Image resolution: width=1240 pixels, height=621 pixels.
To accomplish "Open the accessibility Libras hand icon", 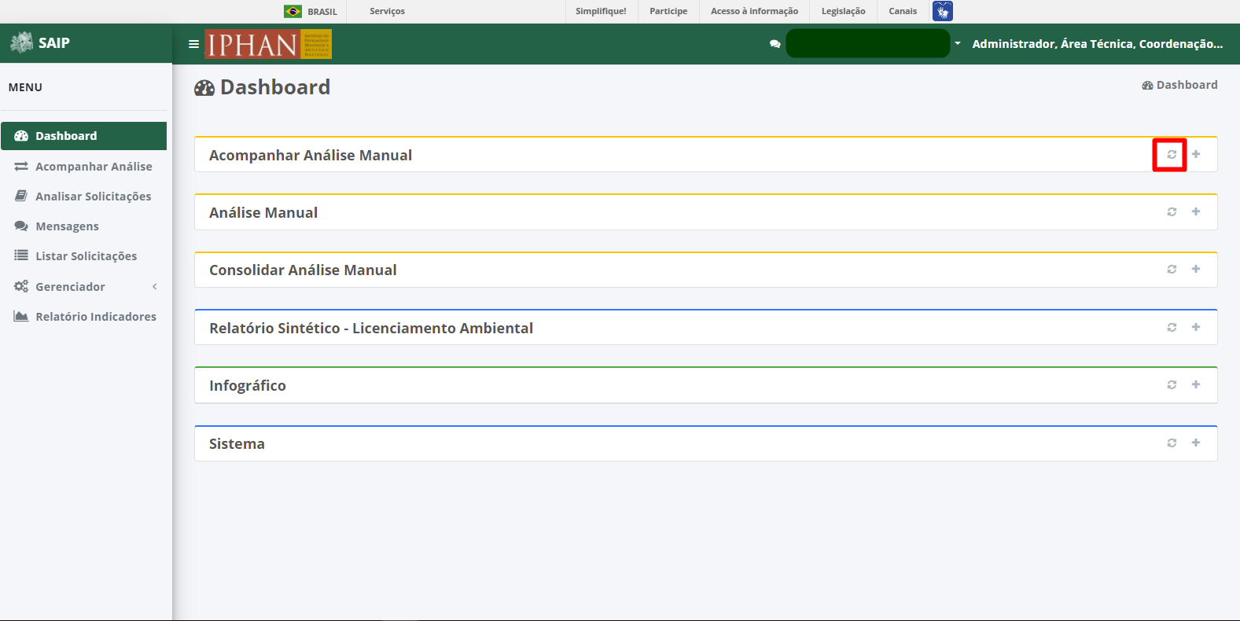I will pos(942,11).
